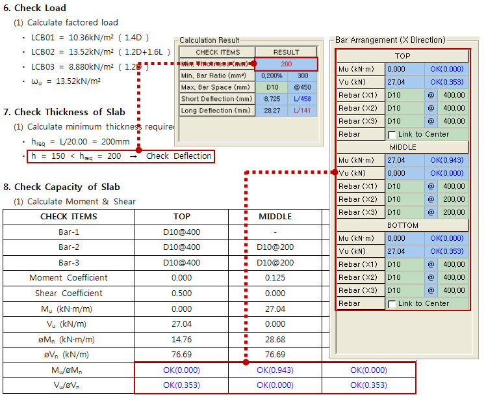This screenshot has width=486, height=397.
Task: Click MIDDLE section Rebar (X1) D10 size field
Action: click(405, 186)
